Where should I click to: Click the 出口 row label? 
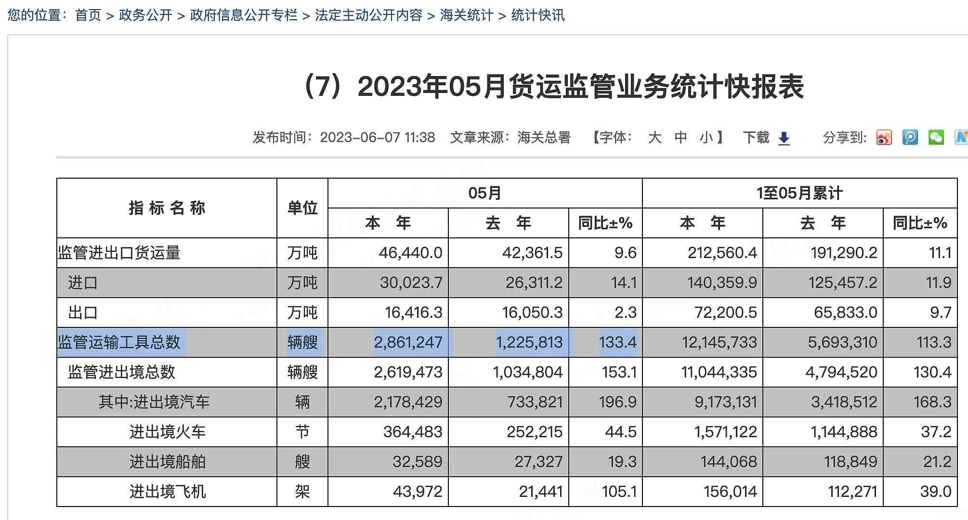click(83, 312)
